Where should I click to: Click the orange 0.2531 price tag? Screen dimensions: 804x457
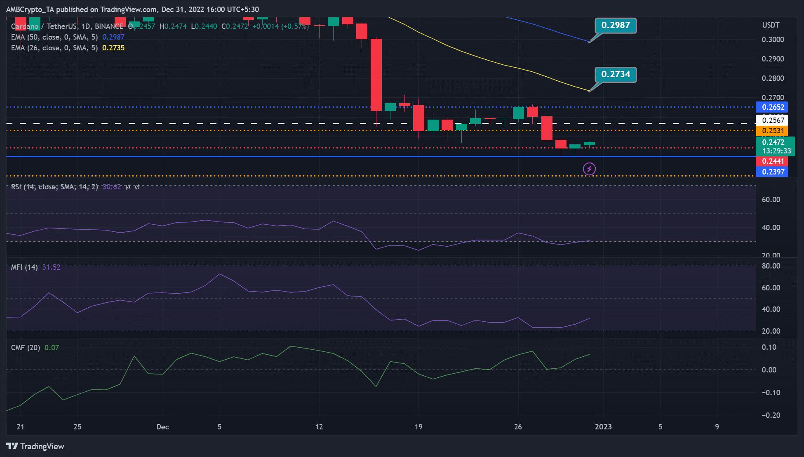(x=772, y=131)
